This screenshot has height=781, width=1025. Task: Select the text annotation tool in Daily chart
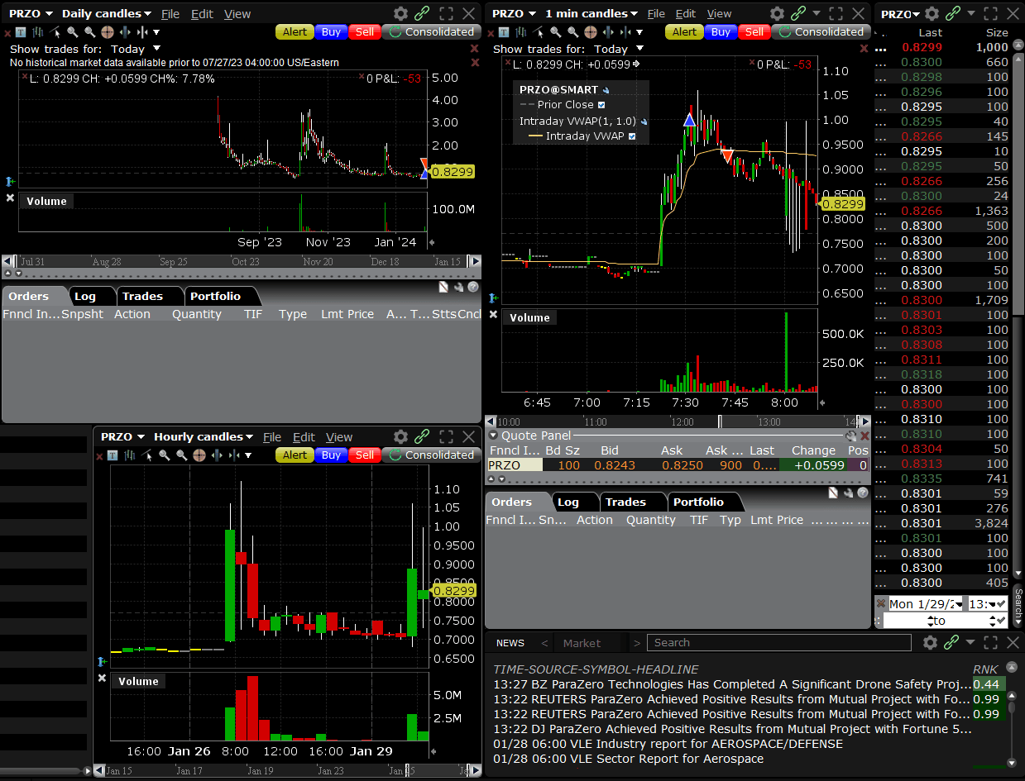click(21, 32)
